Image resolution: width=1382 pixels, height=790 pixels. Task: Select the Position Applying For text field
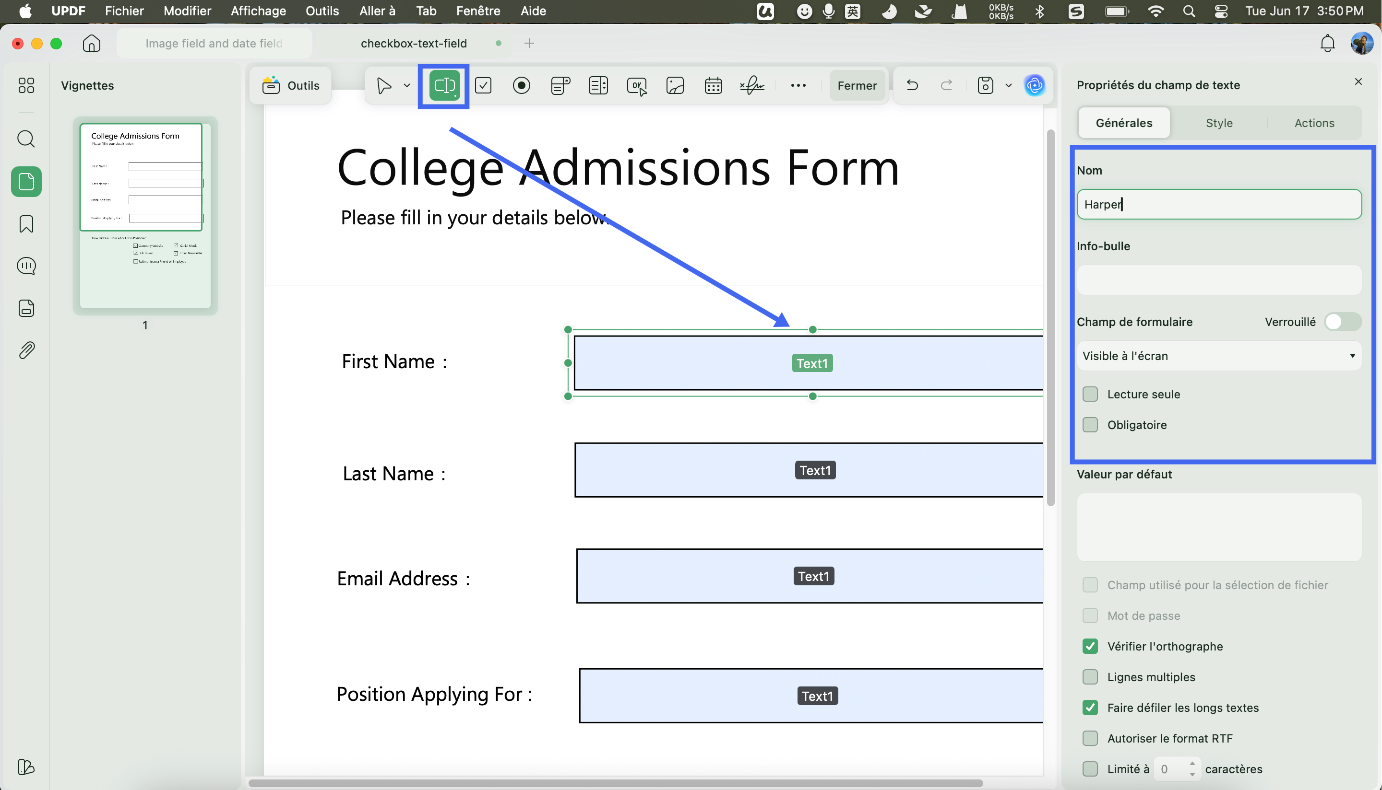[811, 696]
